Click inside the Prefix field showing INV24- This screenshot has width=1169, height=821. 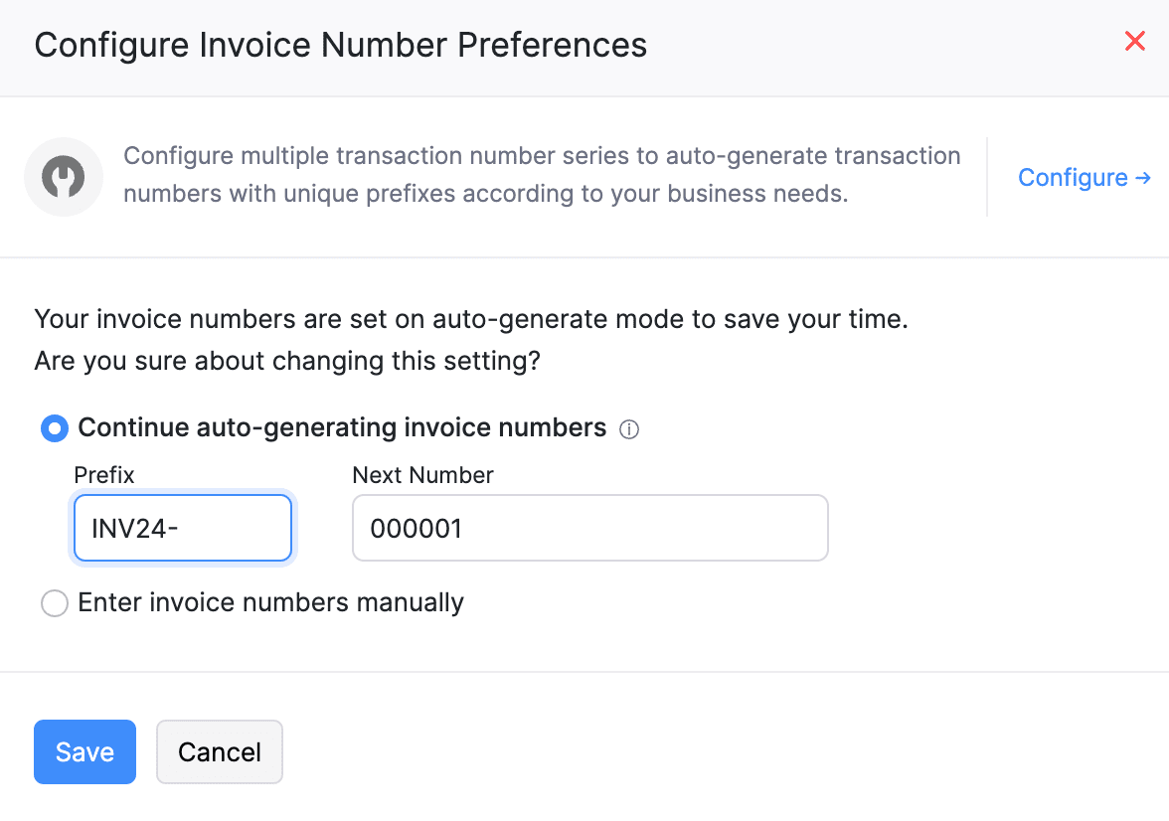click(x=182, y=528)
